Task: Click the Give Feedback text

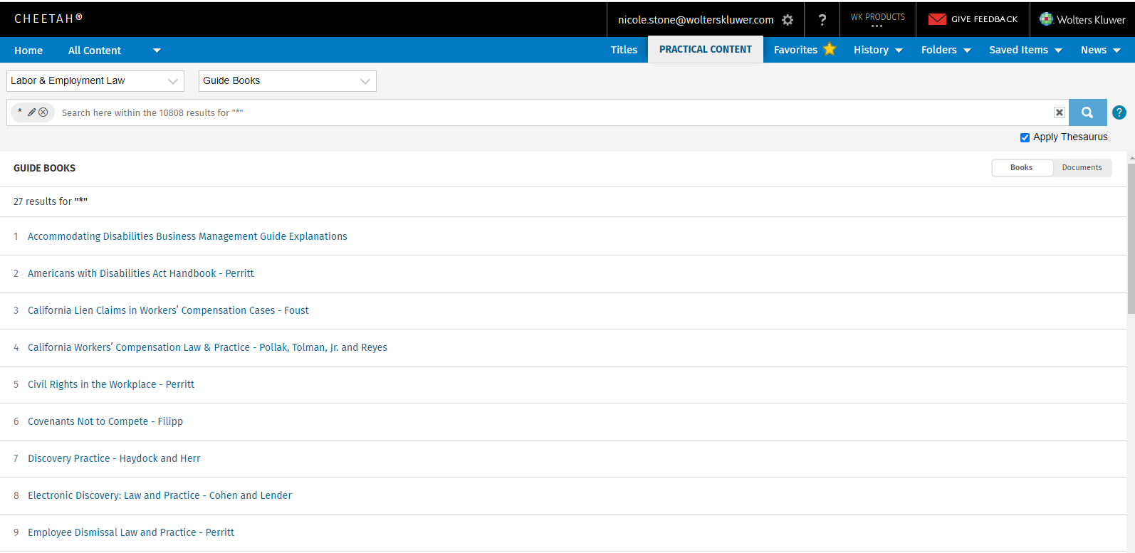Action: click(x=984, y=19)
